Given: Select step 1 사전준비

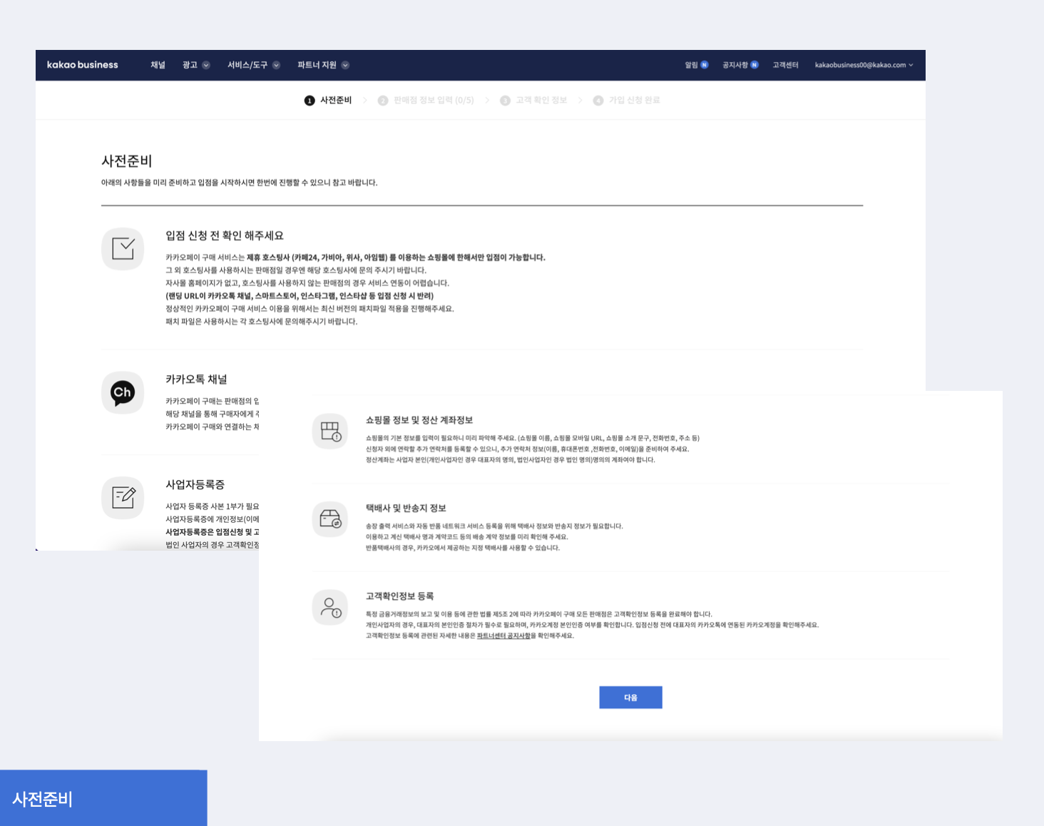Looking at the screenshot, I should tap(328, 101).
